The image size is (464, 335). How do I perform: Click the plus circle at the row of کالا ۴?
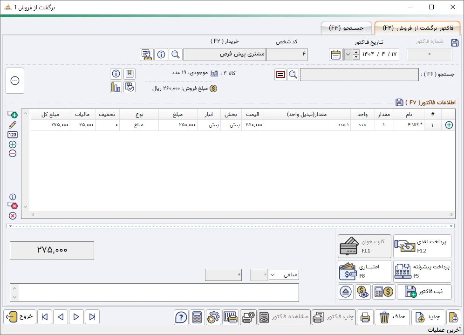click(x=449, y=125)
